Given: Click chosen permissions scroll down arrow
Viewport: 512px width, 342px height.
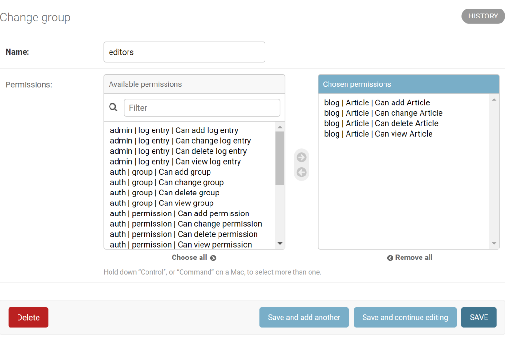Looking at the screenshot, I should [494, 244].
